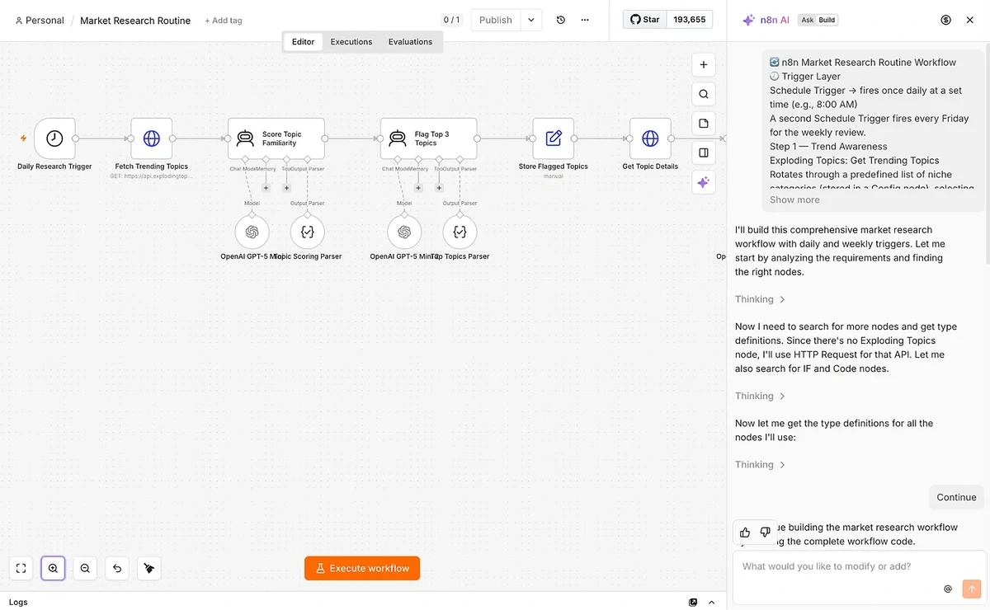Click the Continue chat message bubble
990x610 pixels.
[x=957, y=497]
